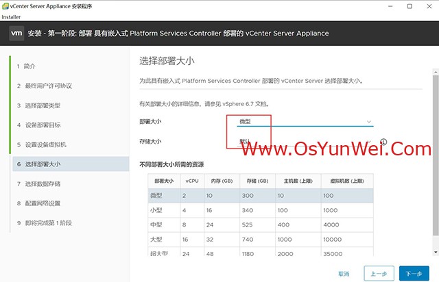This screenshot has width=439, height=282.
Task: Select the 中型 row in table
Action: [x=261, y=225]
